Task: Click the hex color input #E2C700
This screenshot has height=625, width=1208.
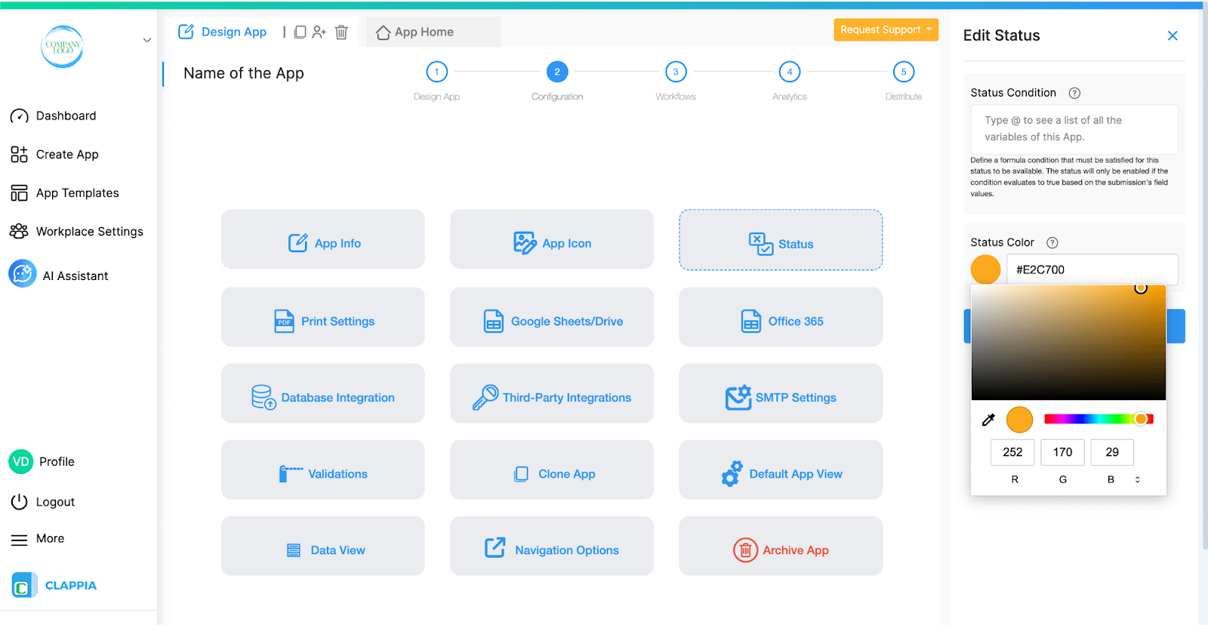Action: 1092,269
